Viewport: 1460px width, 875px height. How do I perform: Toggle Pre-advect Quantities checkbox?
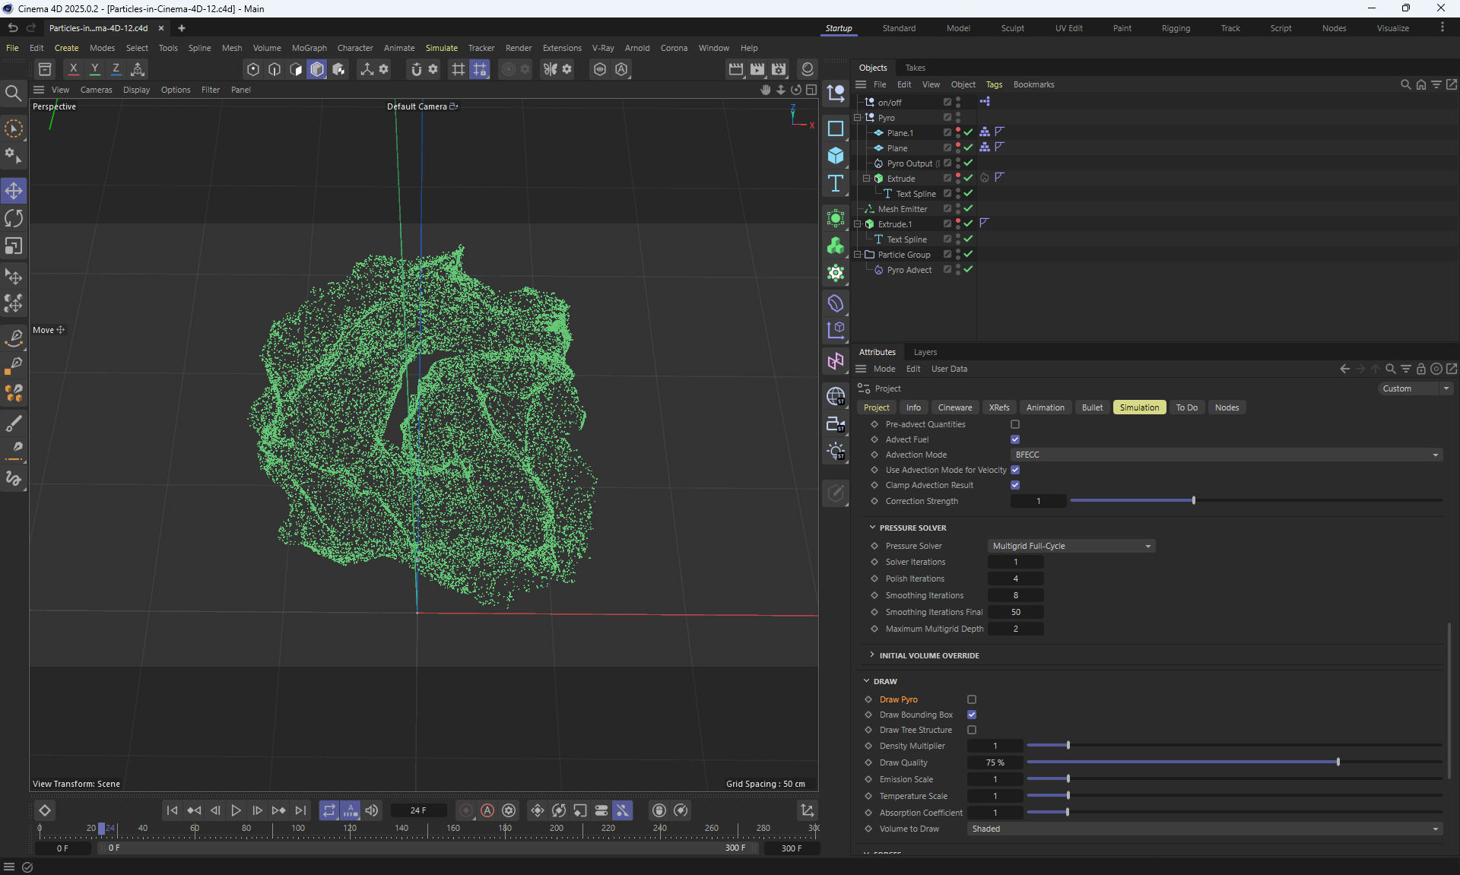(x=1015, y=424)
